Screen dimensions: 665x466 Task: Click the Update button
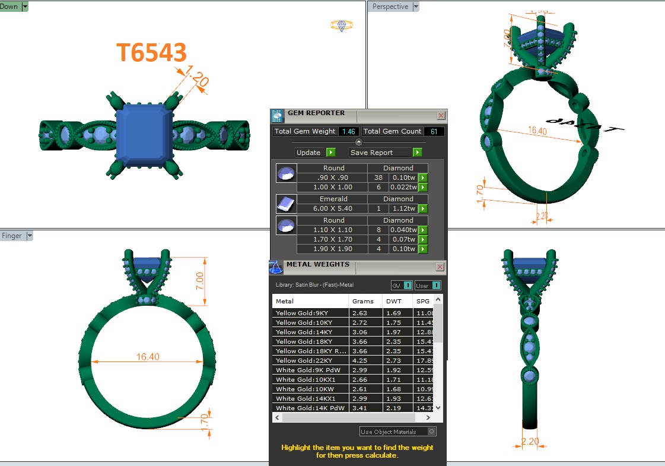coord(311,152)
